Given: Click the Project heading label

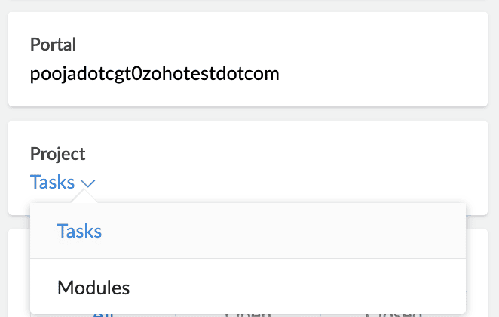Looking at the screenshot, I should pos(58,154).
